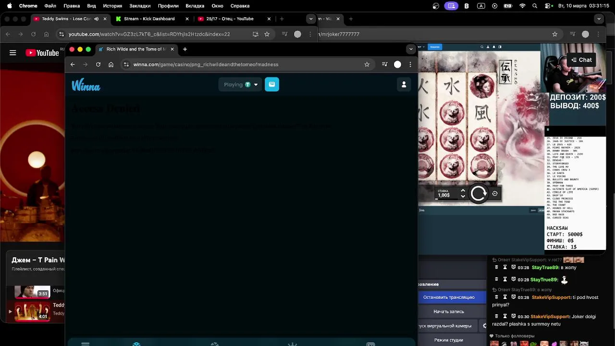Open autoplay settings next to spin

(495, 193)
